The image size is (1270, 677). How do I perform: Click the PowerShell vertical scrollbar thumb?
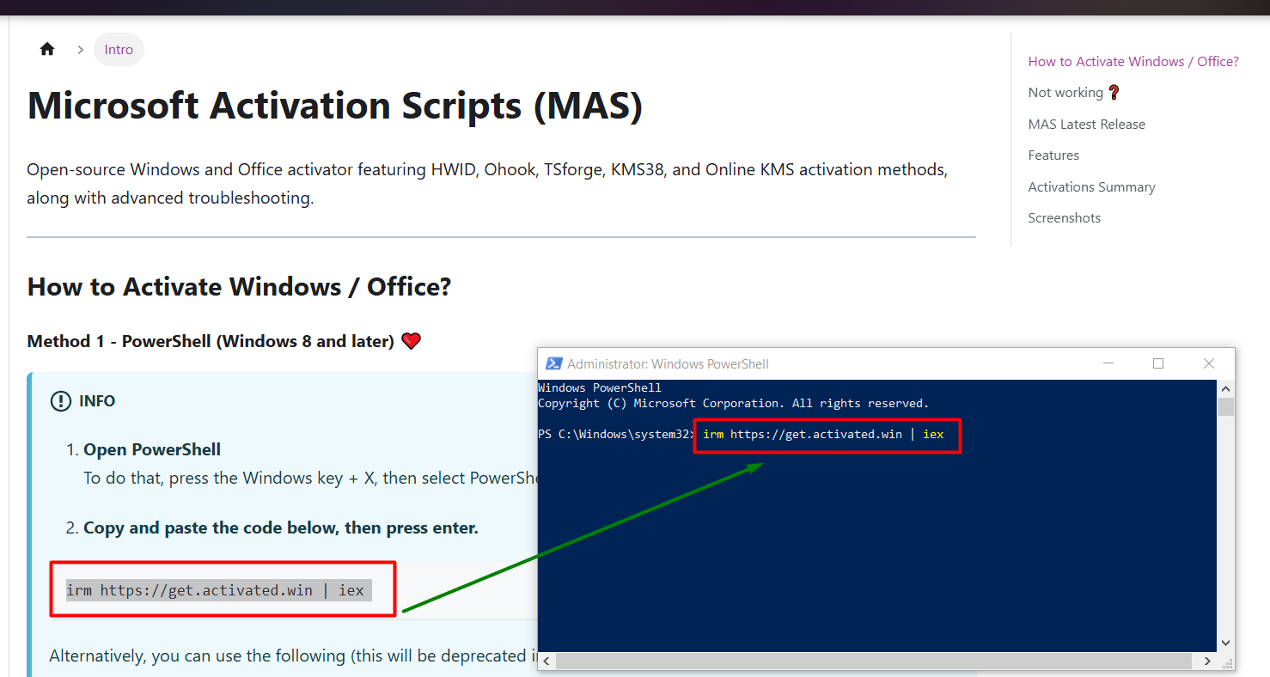(x=1225, y=406)
